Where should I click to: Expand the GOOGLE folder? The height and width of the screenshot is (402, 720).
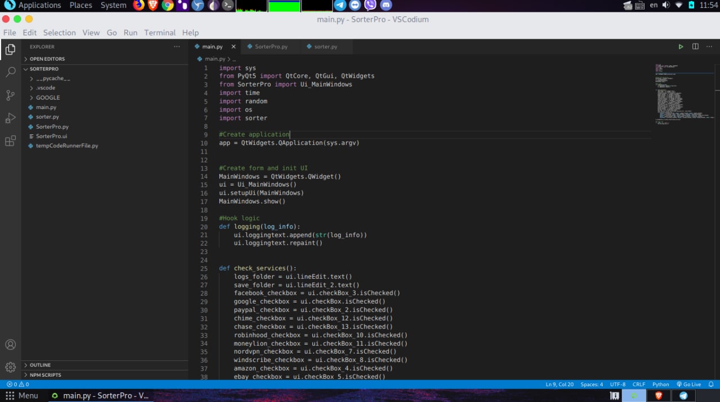[x=48, y=97]
